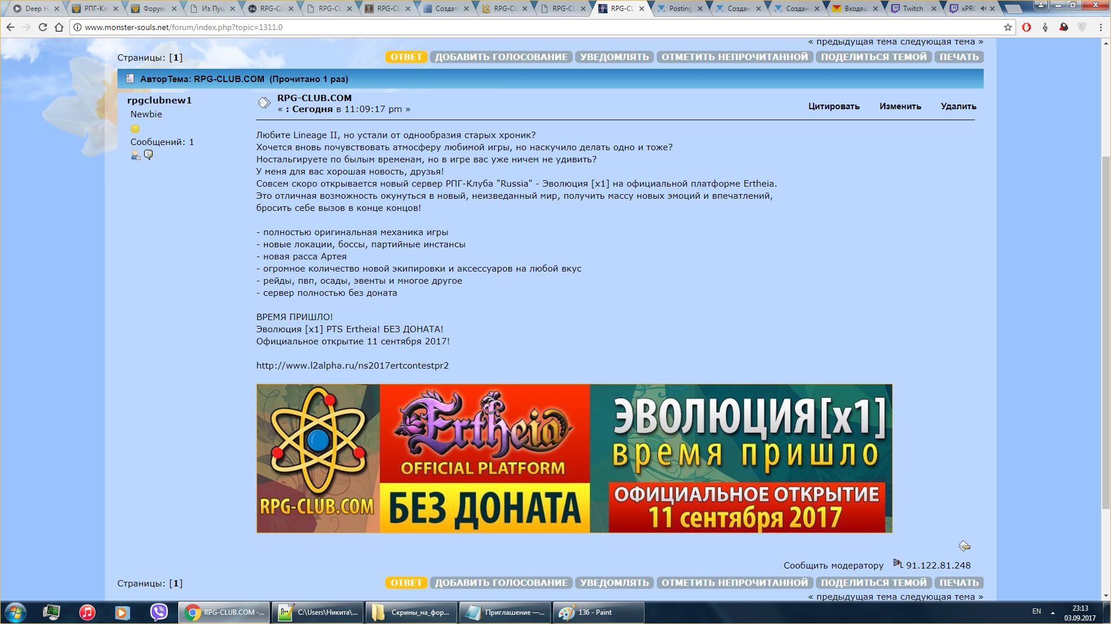
Task: Click top ПЕЧАТЬ button
Action: (x=959, y=57)
